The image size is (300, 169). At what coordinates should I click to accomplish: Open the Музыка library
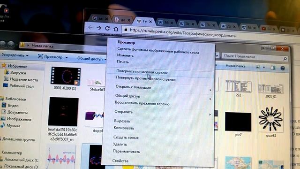[14, 126]
